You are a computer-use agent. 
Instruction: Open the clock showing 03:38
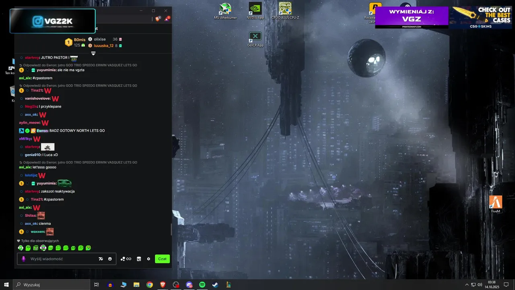pos(492,285)
